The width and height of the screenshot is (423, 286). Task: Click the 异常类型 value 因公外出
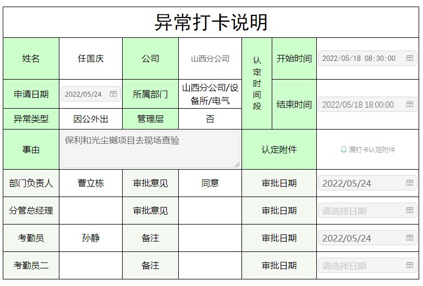pyautogui.click(x=91, y=119)
